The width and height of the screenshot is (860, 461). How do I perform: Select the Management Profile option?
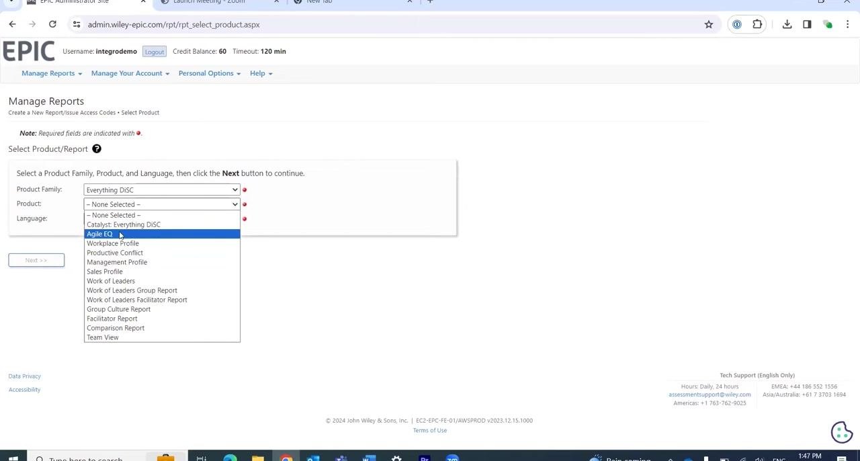(x=162, y=262)
